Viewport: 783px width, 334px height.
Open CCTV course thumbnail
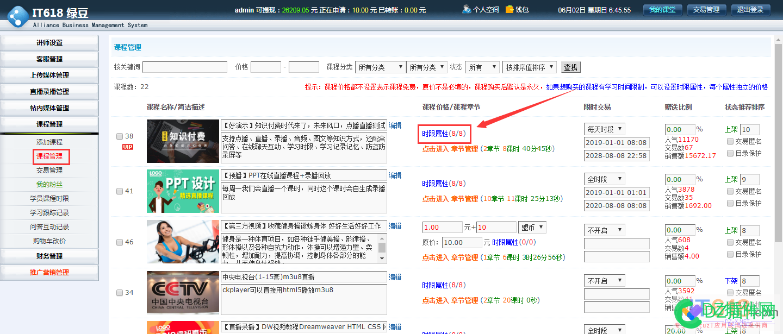[x=183, y=293]
